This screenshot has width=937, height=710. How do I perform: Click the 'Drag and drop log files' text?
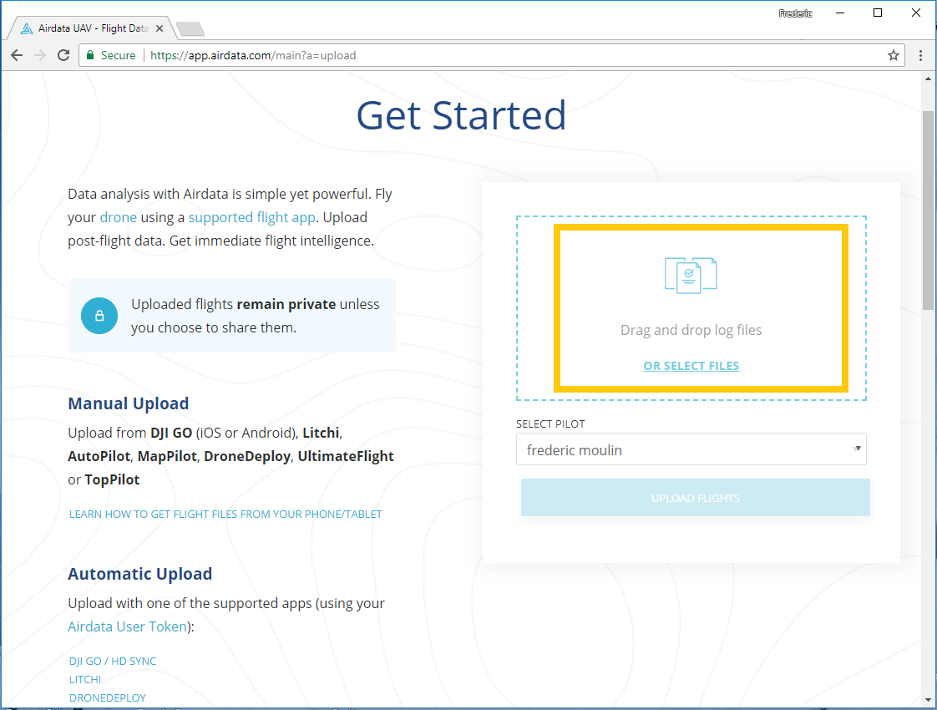click(x=691, y=330)
